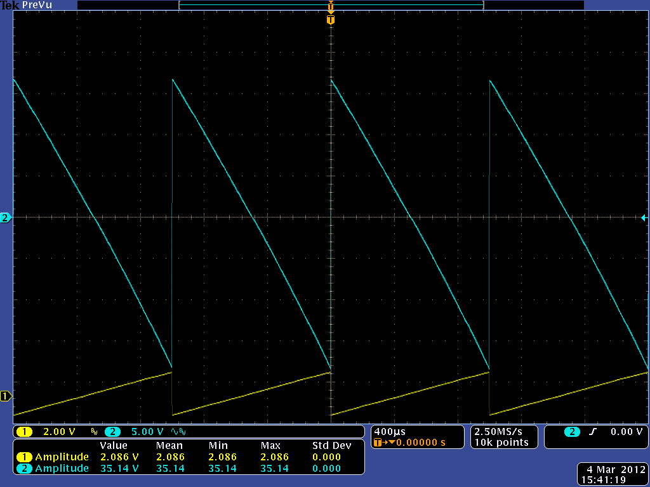Click channel 2 vertical scale 5.00 V

147,432
